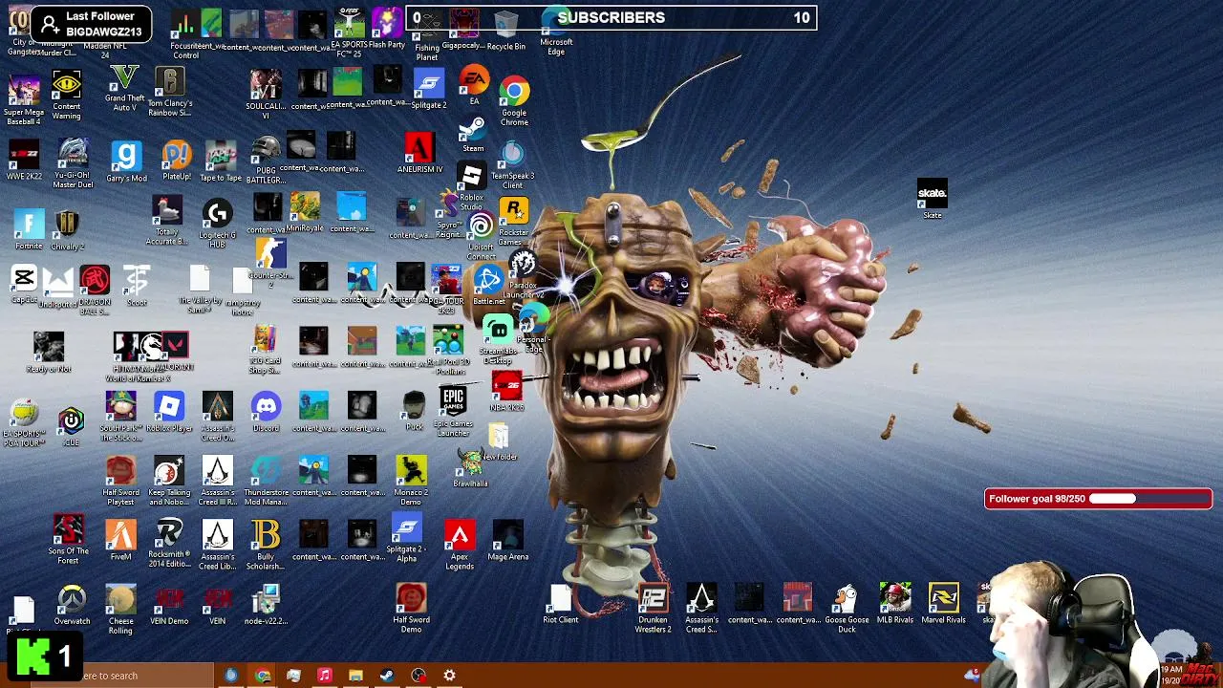The height and width of the screenshot is (688, 1223).
Task: Open the Fortnite desktop shortcut
Action: click(x=29, y=229)
